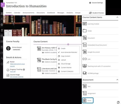121x104 pixels.
Task: Open globe activity icon in sidebar
Action: pos(2,25)
